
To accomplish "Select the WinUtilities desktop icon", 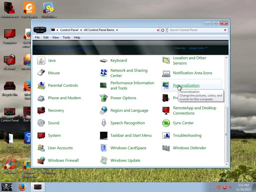I will click(x=49, y=10).
